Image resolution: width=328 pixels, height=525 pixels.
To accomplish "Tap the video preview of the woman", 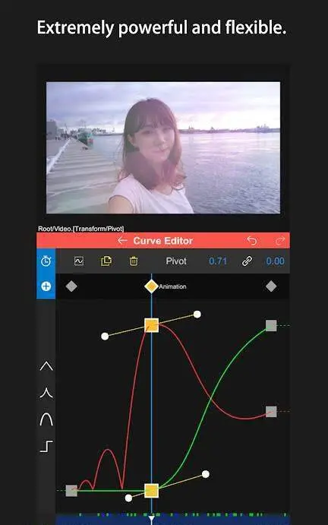I will tap(163, 147).
